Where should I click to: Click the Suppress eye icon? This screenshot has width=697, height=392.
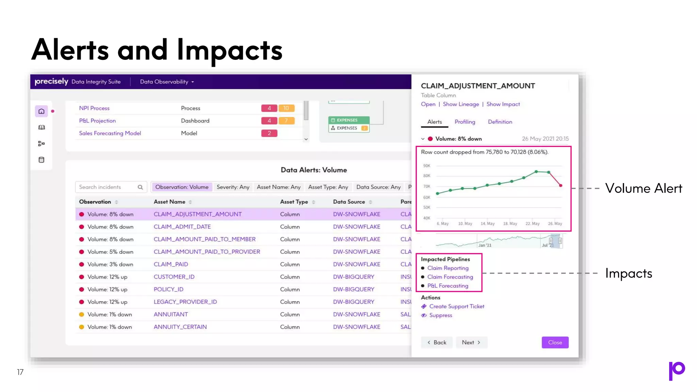[424, 315]
